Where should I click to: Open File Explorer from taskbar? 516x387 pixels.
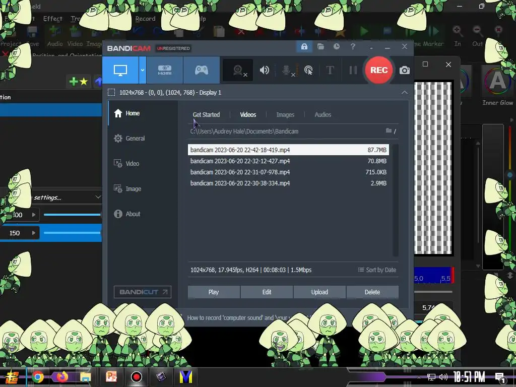click(x=85, y=377)
